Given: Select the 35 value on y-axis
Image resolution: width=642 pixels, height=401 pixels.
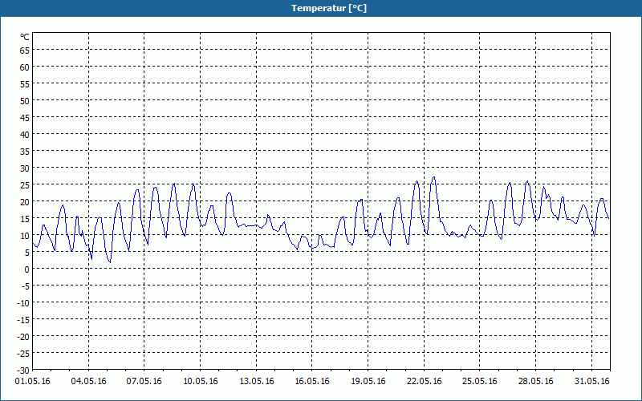Looking at the screenshot, I should [x=25, y=152].
